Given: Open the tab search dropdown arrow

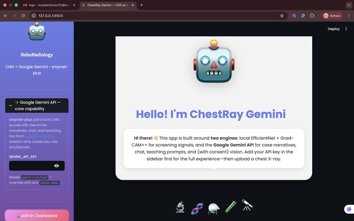Looking at the screenshot, I should 349,5.
